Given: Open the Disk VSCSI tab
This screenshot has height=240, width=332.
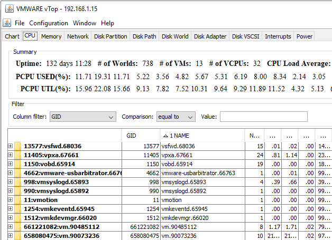Looking at the screenshot, I should [245, 36].
